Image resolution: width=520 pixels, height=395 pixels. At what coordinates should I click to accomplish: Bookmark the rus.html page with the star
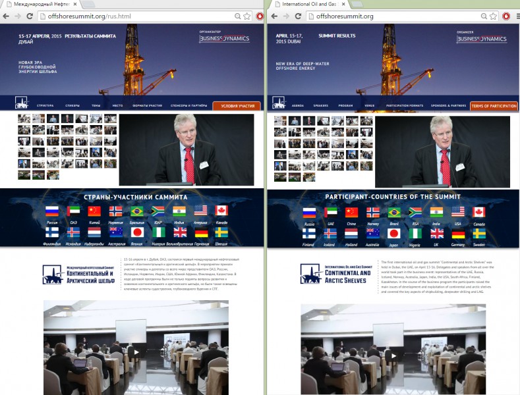pyautogui.click(x=247, y=16)
